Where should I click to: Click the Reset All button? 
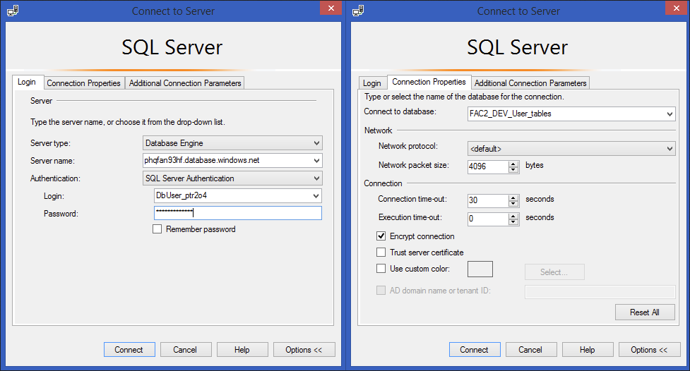point(645,312)
